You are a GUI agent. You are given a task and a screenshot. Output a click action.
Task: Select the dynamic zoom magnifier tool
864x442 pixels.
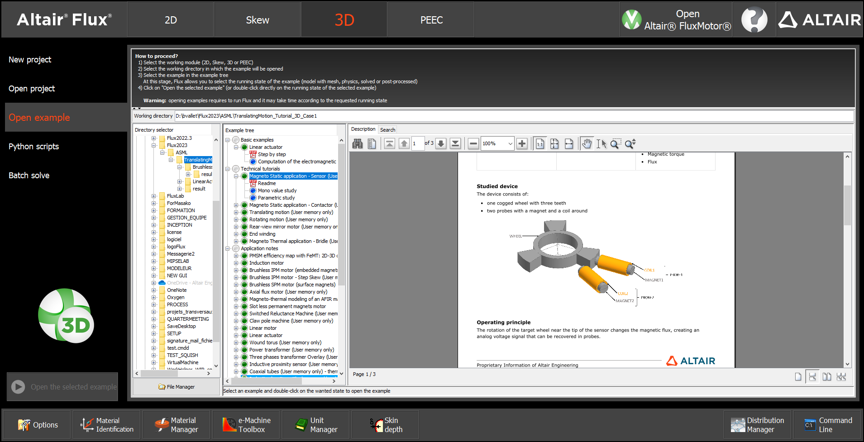point(630,144)
